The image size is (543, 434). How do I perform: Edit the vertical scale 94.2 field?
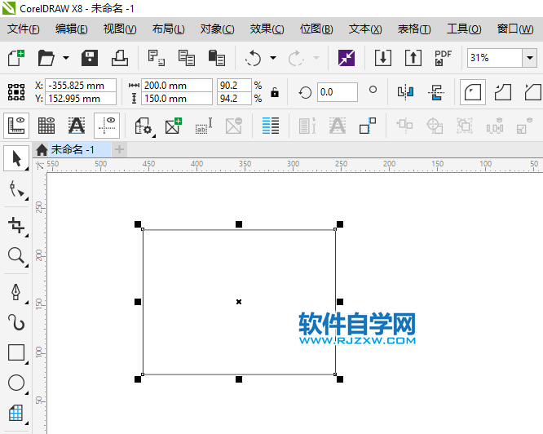pyautogui.click(x=234, y=99)
